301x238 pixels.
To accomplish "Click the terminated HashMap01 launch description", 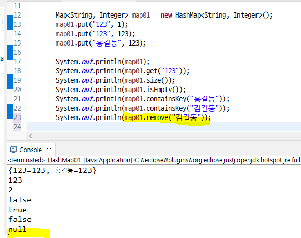I will [154, 160].
